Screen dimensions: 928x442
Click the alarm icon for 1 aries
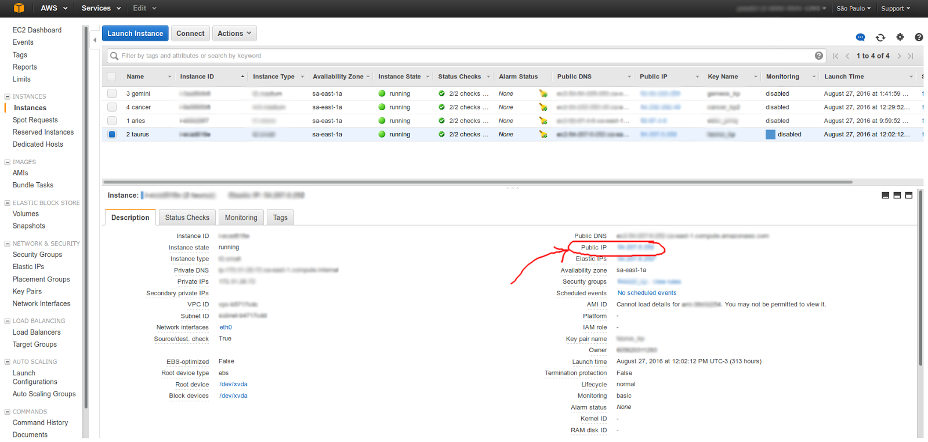pos(543,121)
